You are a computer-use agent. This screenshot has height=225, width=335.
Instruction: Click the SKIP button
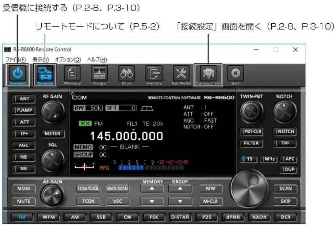point(286,201)
